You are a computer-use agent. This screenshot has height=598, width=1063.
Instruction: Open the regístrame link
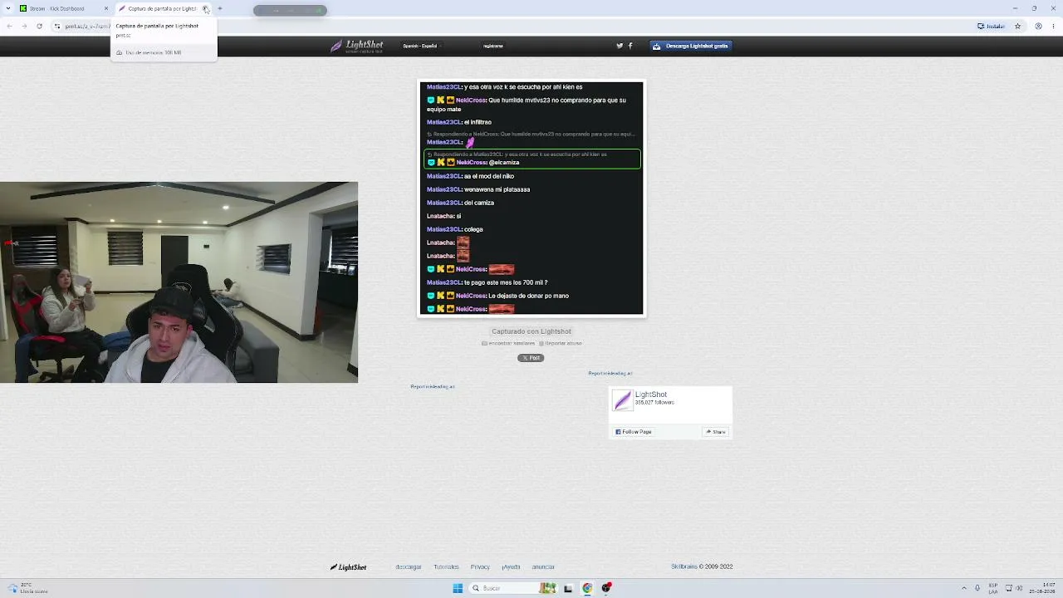point(493,46)
